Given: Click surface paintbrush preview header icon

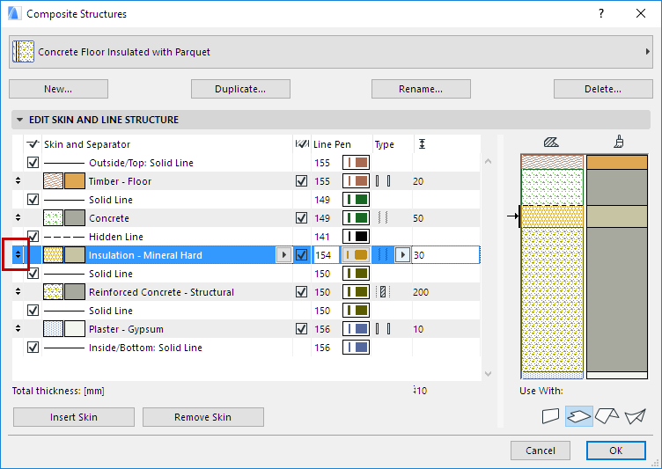Looking at the screenshot, I should [619, 142].
